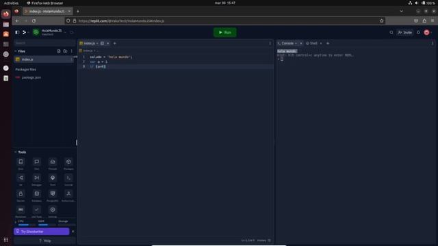This screenshot has width=438, height=246.
Task: Open the Authentication tool
Action: pos(68,195)
